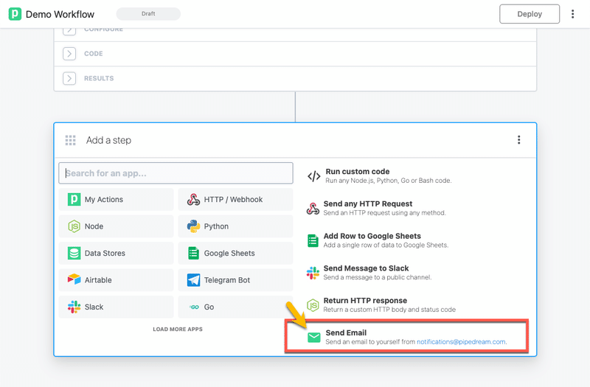The image size is (590, 387).
Task: Click the Add a step heading
Action: coord(108,140)
